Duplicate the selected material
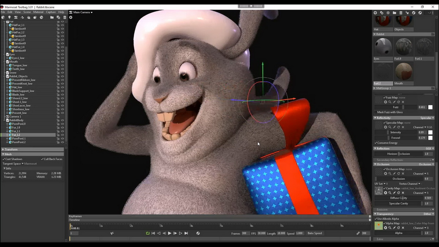Screen dimensions: 439x247 click(382, 13)
